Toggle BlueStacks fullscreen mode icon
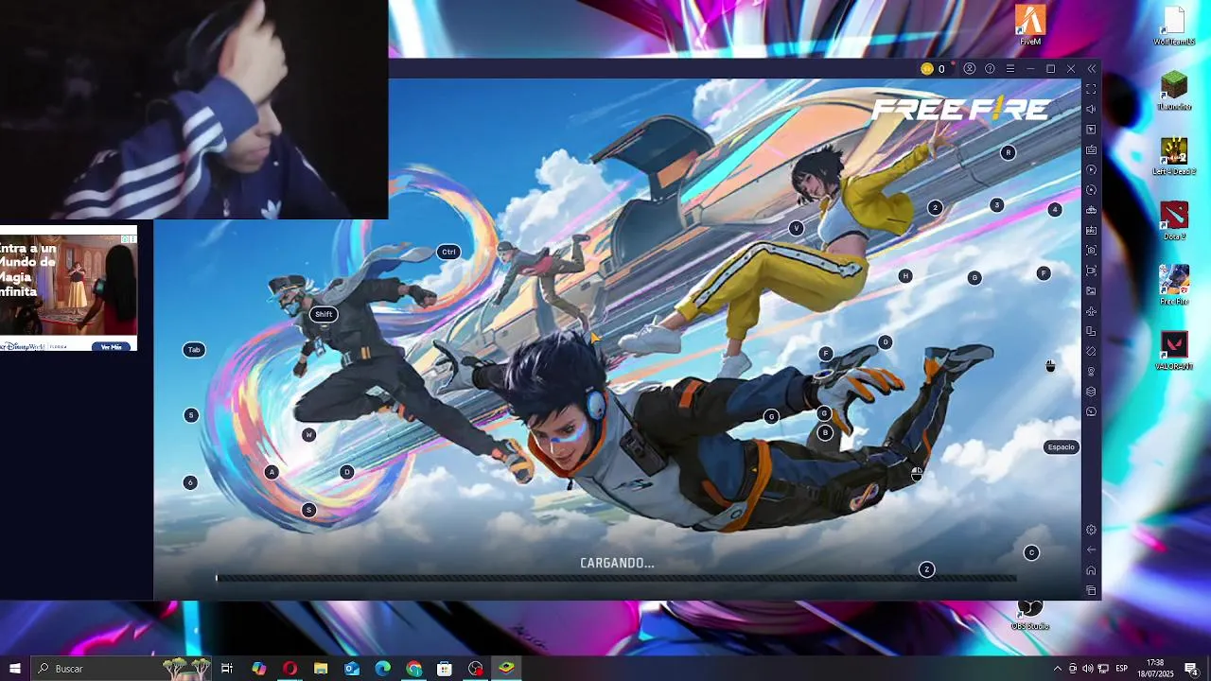The image size is (1211, 681). point(1091,89)
